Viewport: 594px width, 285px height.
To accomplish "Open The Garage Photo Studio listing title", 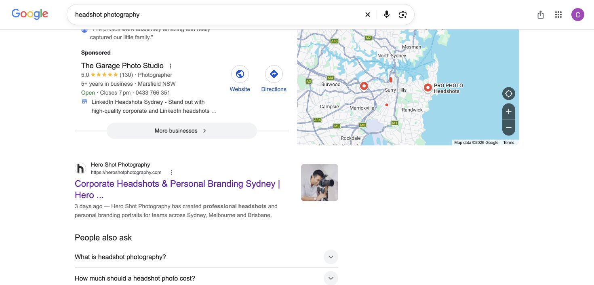I will click(122, 65).
